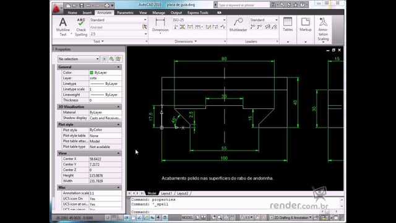Screen dimensions: 396x223
Task: Toggle Grid Display in status bar
Action: pyautogui.click(x=114, y=217)
